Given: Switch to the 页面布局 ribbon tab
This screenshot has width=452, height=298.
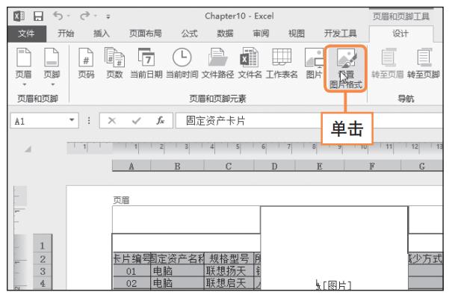Looking at the screenshot, I should coord(145,34).
